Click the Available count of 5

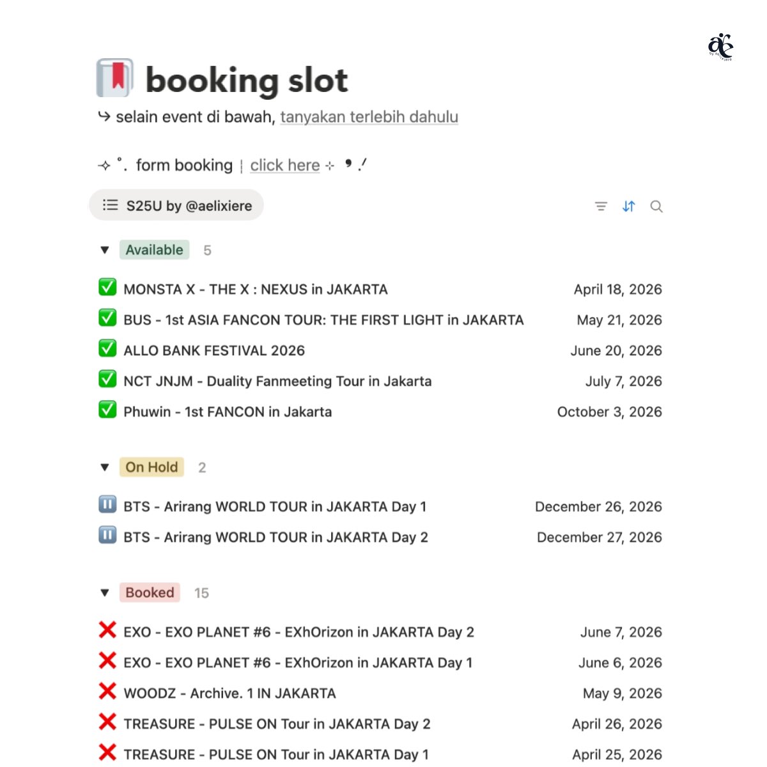click(207, 251)
